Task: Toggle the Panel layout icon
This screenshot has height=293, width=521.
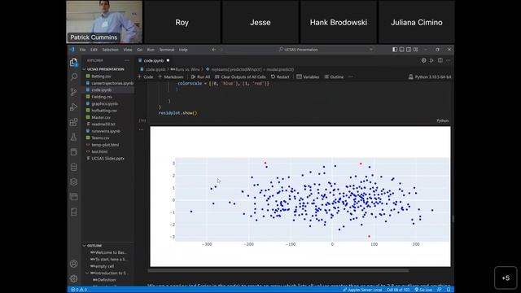Action: 401,50
